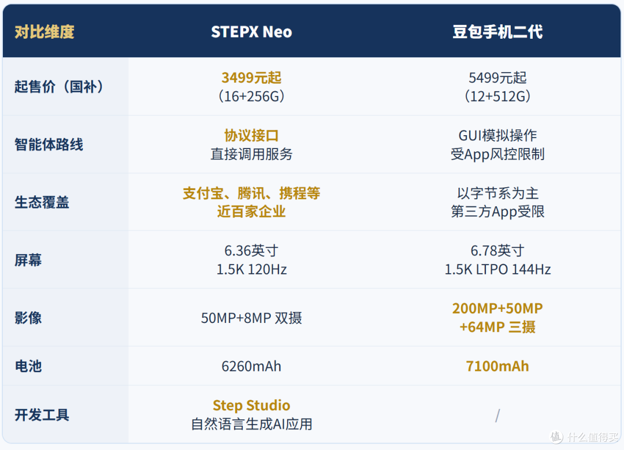Viewport: 624px width, 450px height.
Task: Click the '6260mAh' battery value
Action: click(x=251, y=366)
